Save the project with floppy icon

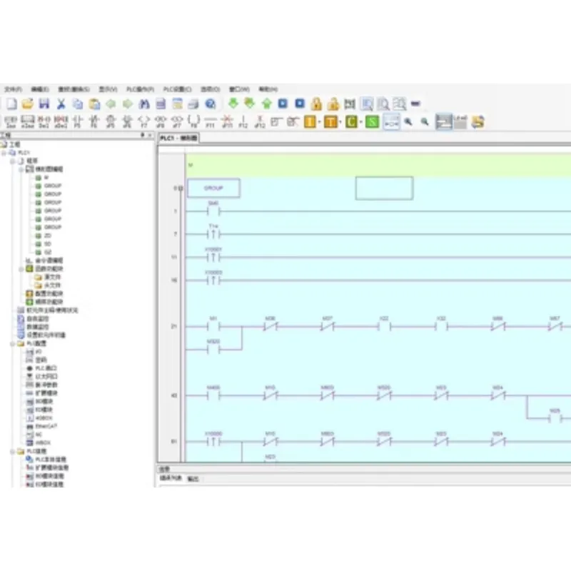pyautogui.click(x=44, y=104)
